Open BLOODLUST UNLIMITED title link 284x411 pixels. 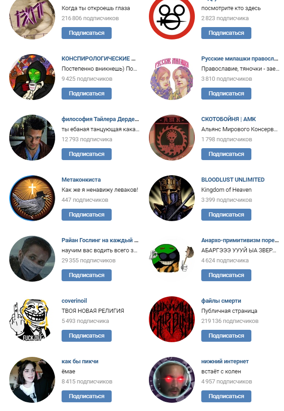point(233,180)
